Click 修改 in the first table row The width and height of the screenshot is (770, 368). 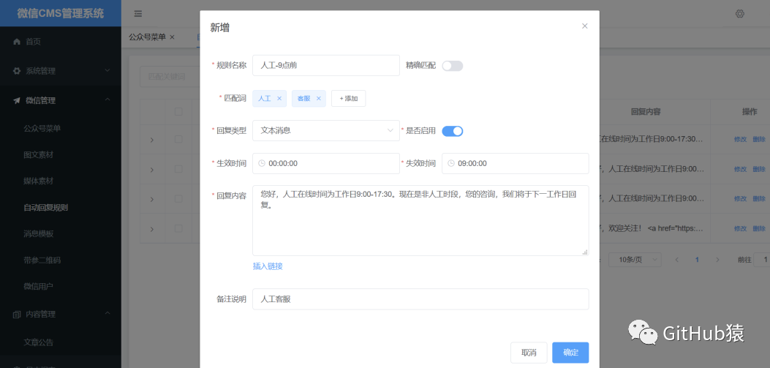740,140
